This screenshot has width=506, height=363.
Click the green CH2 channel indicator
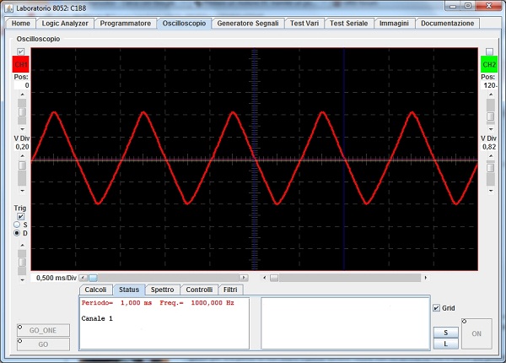pos(488,64)
